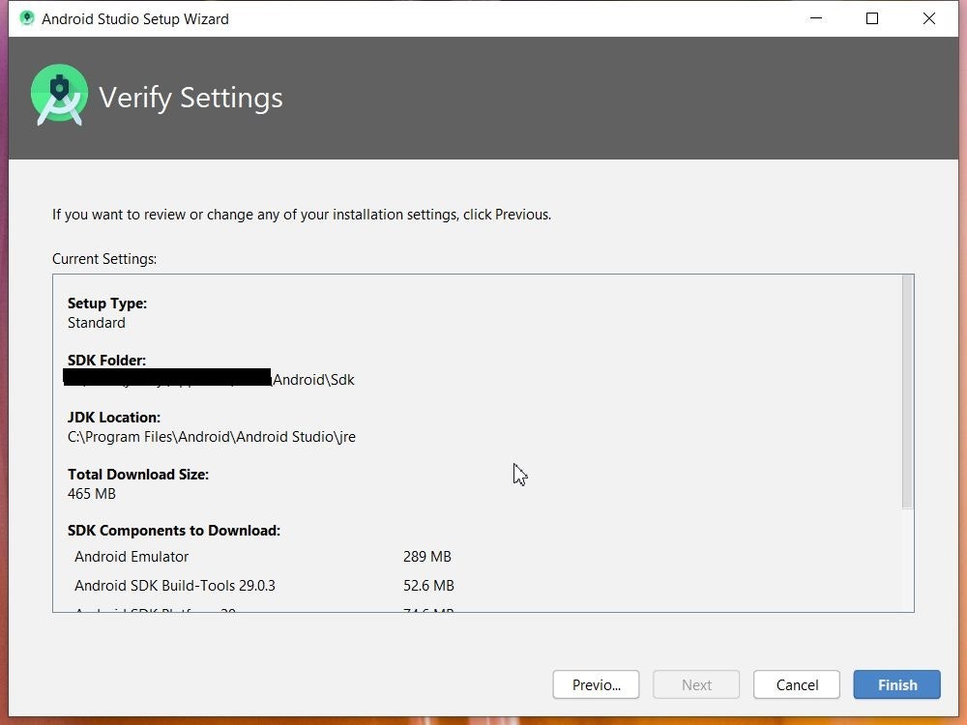Select the 'Android SDK Build-Tools 29.0.3' row
The image size is (967, 725).
coord(263,585)
